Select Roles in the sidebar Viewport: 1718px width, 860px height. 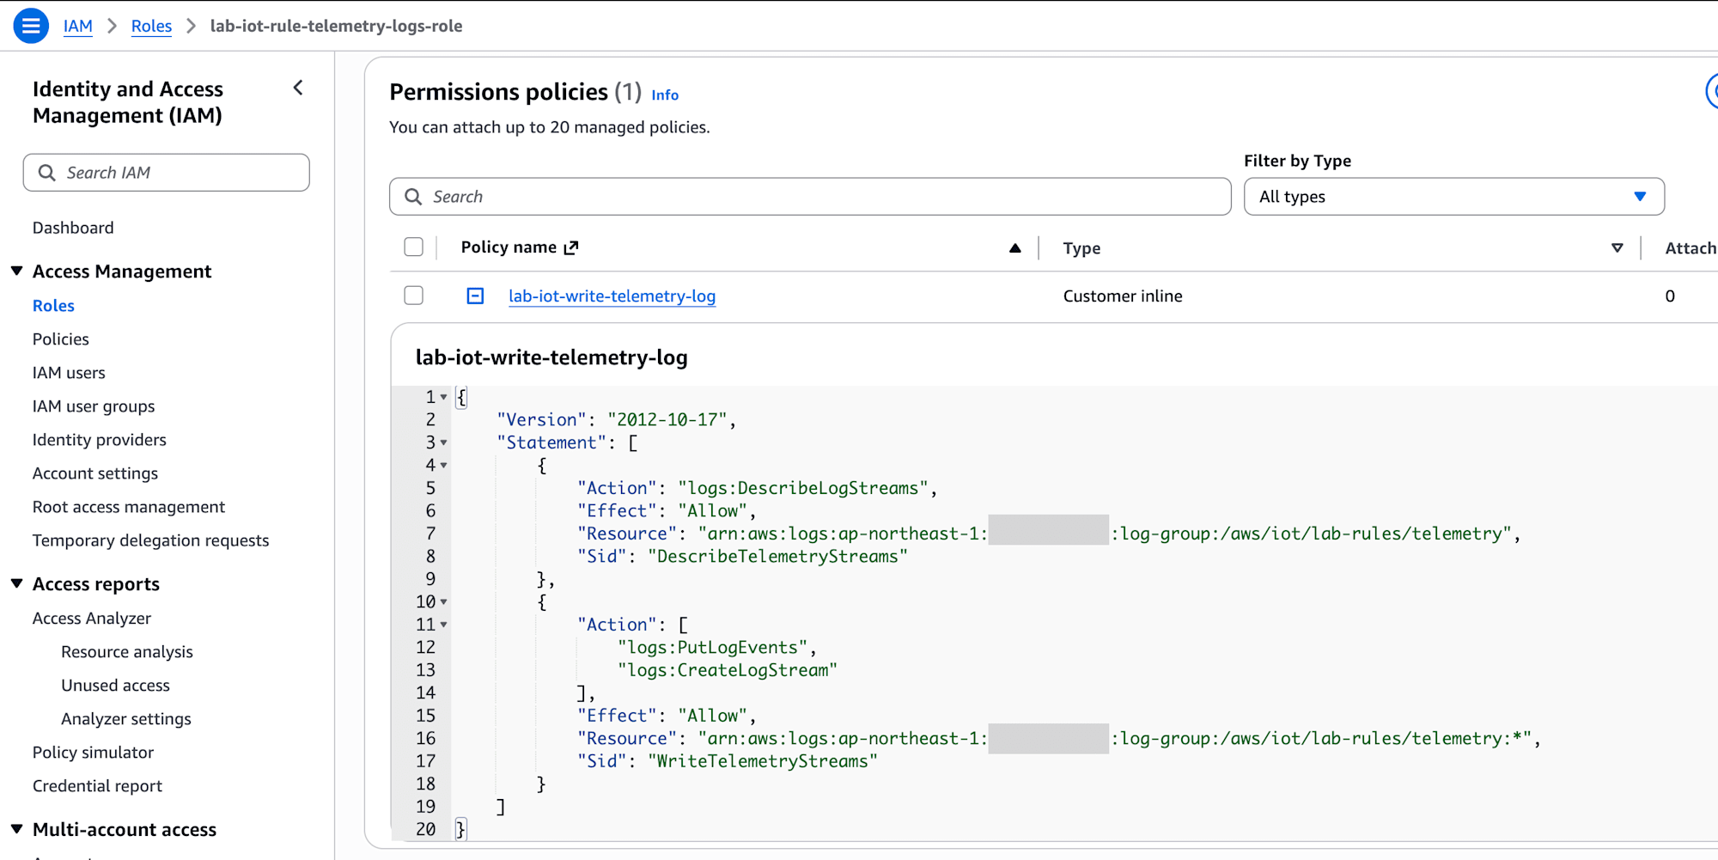pyautogui.click(x=53, y=305)
